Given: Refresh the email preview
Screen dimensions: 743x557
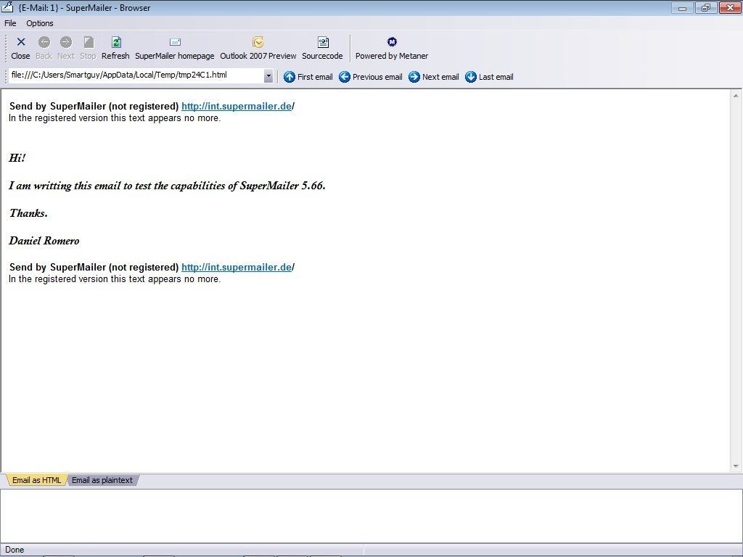Looking at the screenshot, I should [x=115, y=49].
